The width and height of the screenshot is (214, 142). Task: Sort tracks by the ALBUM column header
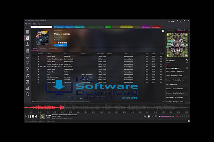point(125,54)
